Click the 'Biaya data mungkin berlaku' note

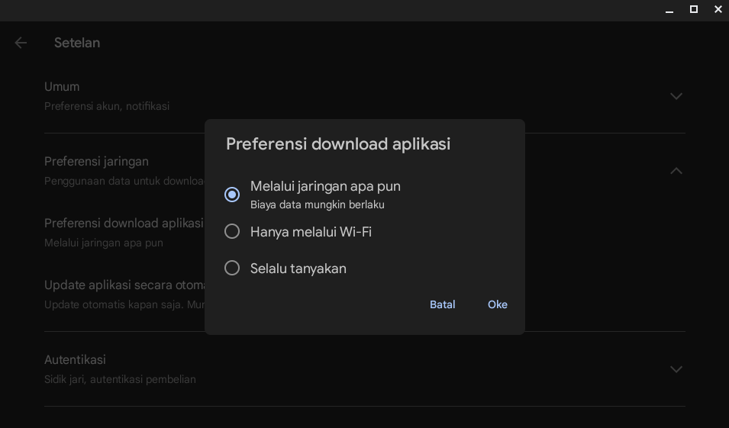click(x=317, y=205)
